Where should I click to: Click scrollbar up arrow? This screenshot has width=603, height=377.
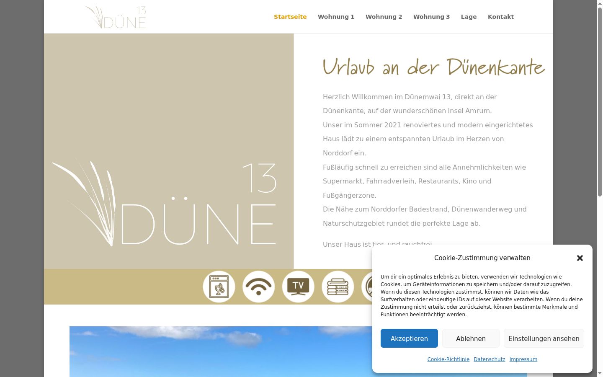click(x=600, y=3)
